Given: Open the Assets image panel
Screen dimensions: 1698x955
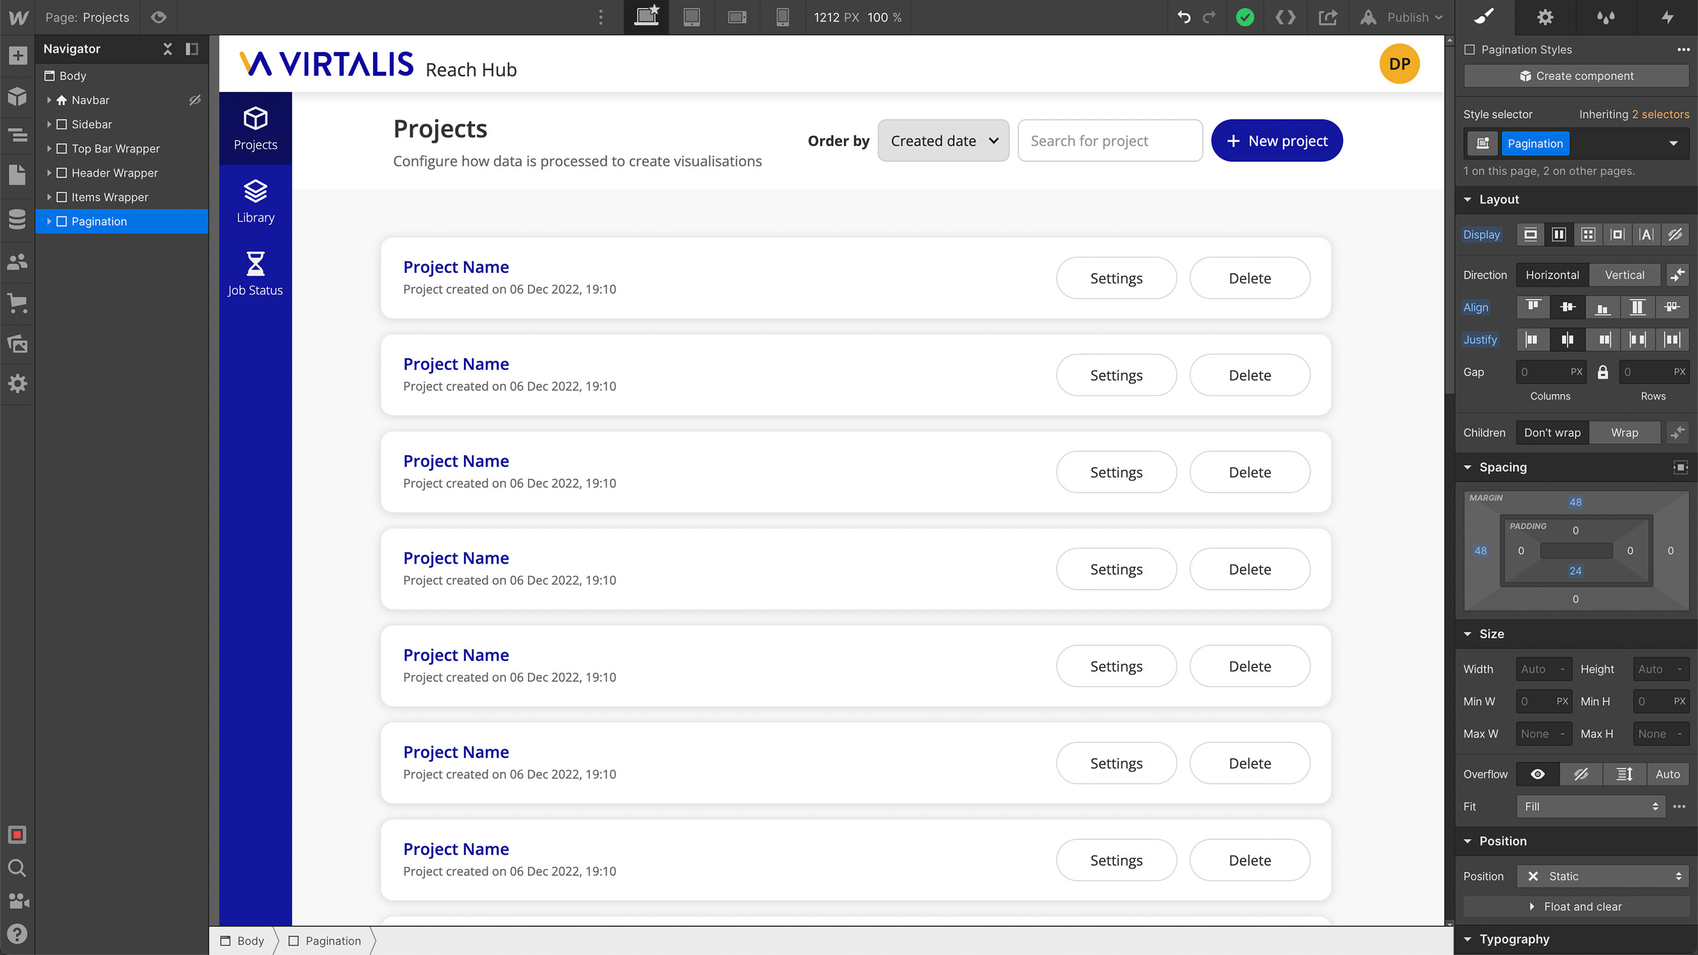Looking at the screenshot, I should point(17,343).
